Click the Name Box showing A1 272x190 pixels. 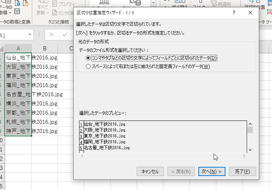pos(13,35)
